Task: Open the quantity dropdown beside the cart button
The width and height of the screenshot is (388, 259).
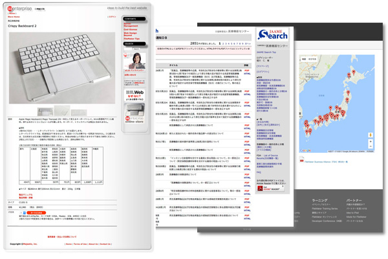Action: 23,212
